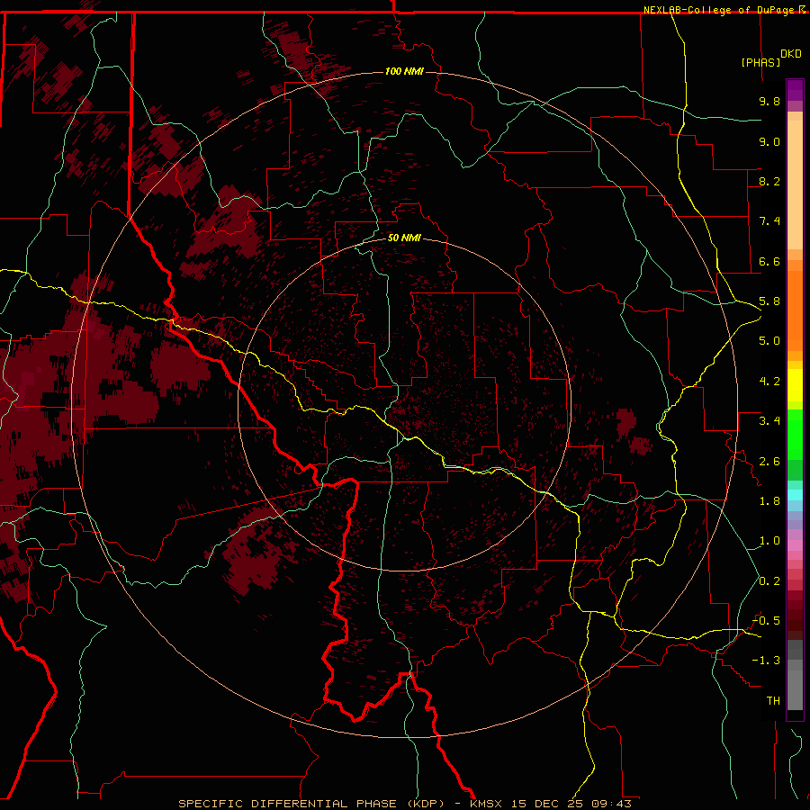Click the DKD label above the color scale

[790, 54]
